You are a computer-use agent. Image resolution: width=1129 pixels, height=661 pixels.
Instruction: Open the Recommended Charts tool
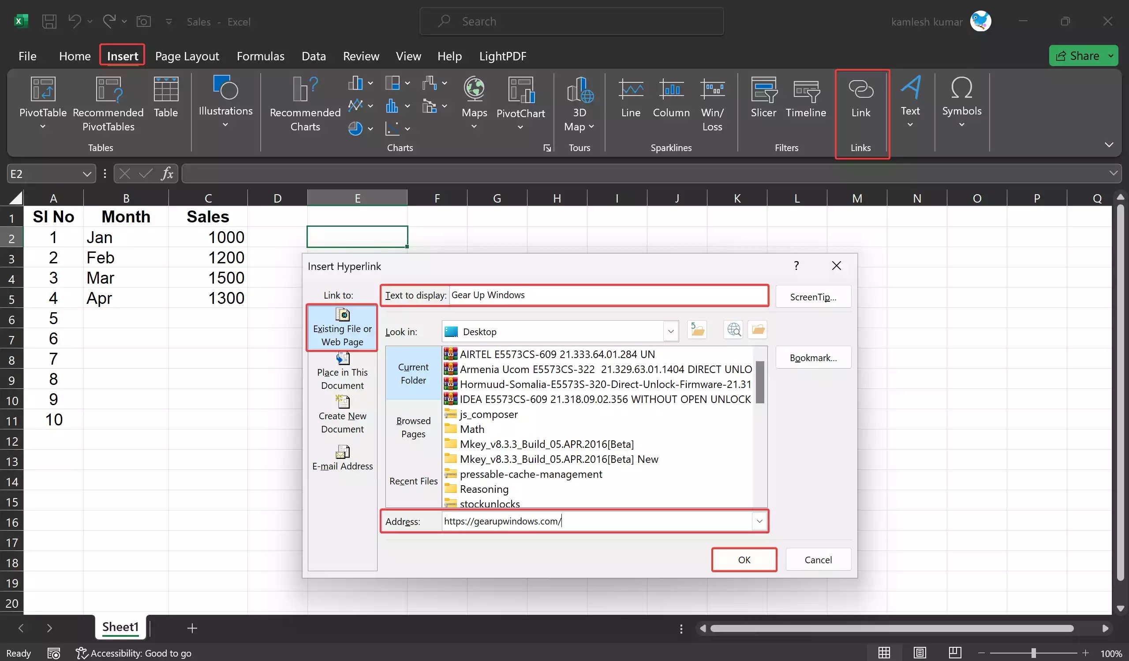click(304, 103)
